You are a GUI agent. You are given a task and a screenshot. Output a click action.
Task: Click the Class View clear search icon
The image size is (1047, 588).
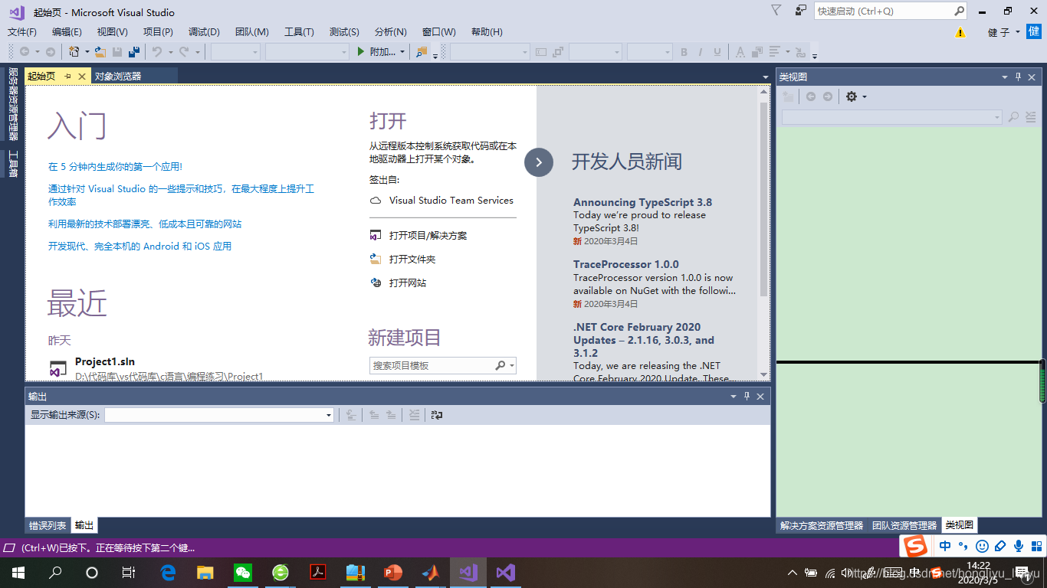(1031, 117)
